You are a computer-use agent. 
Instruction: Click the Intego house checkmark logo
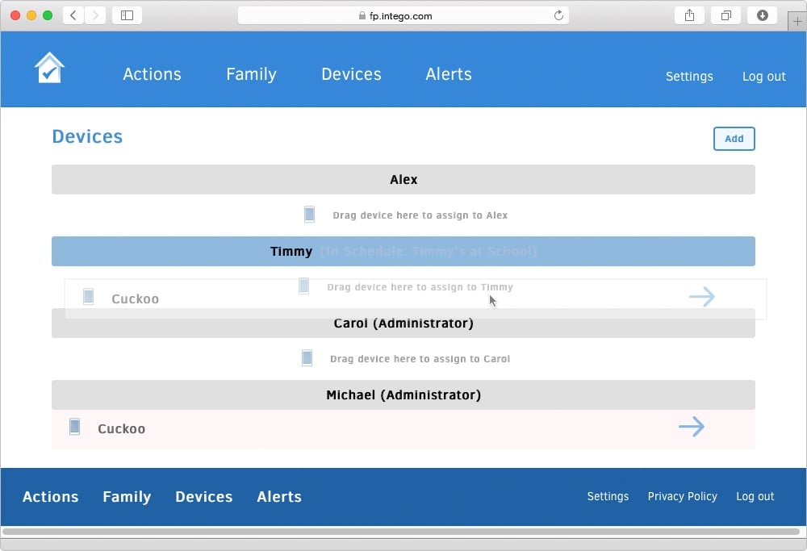[x=49, y=69]
